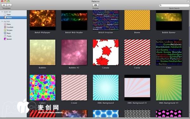Select the green DMG Background #3 thumbnail
Image resolution: width=190 pixels, height=119 pixels.
click(x=169, y=88)
